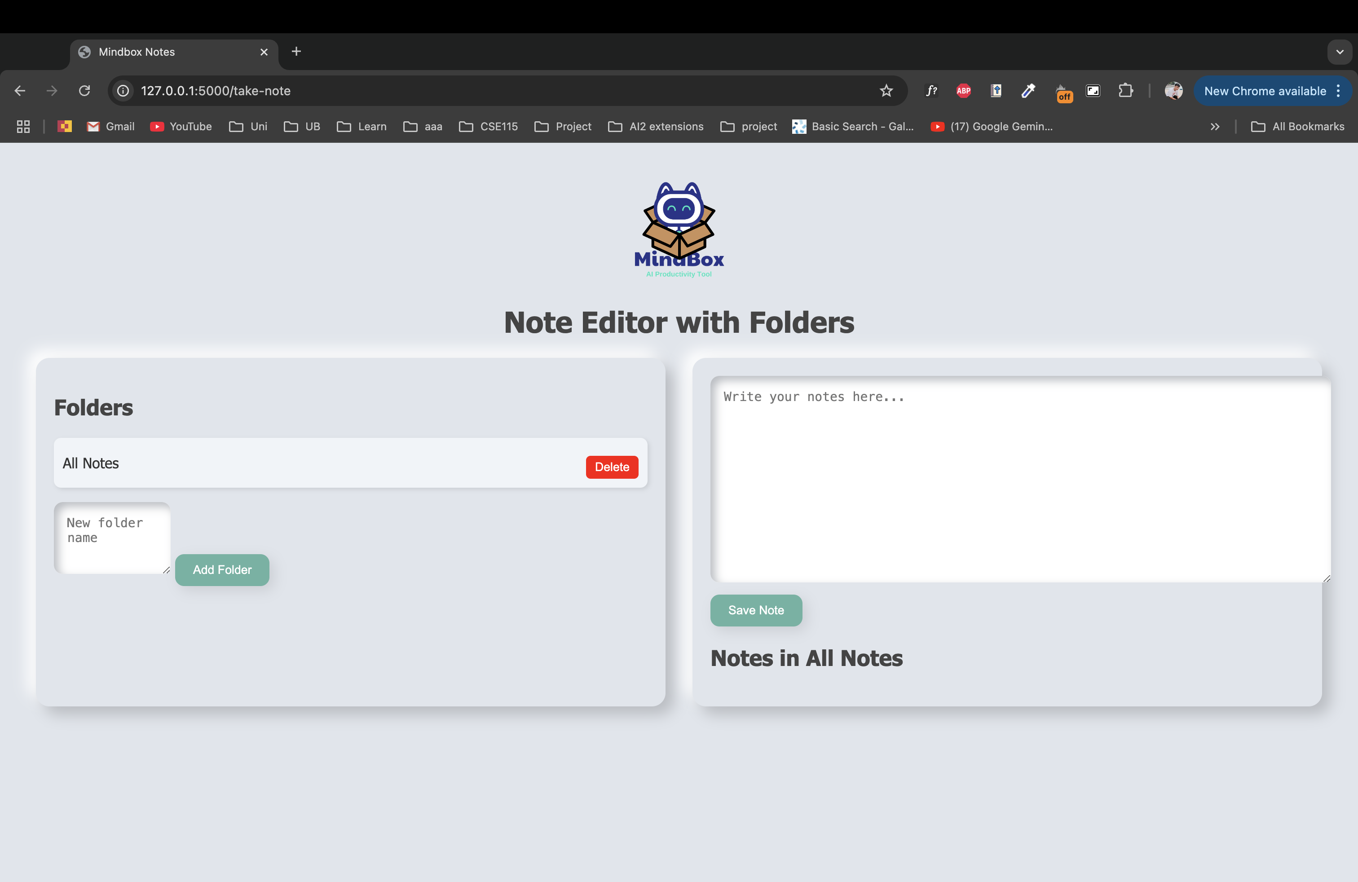The width and height of the screenshot is (1358, 882).
Task: Open the AdBlock Plus extension icon
Action: 964,91
